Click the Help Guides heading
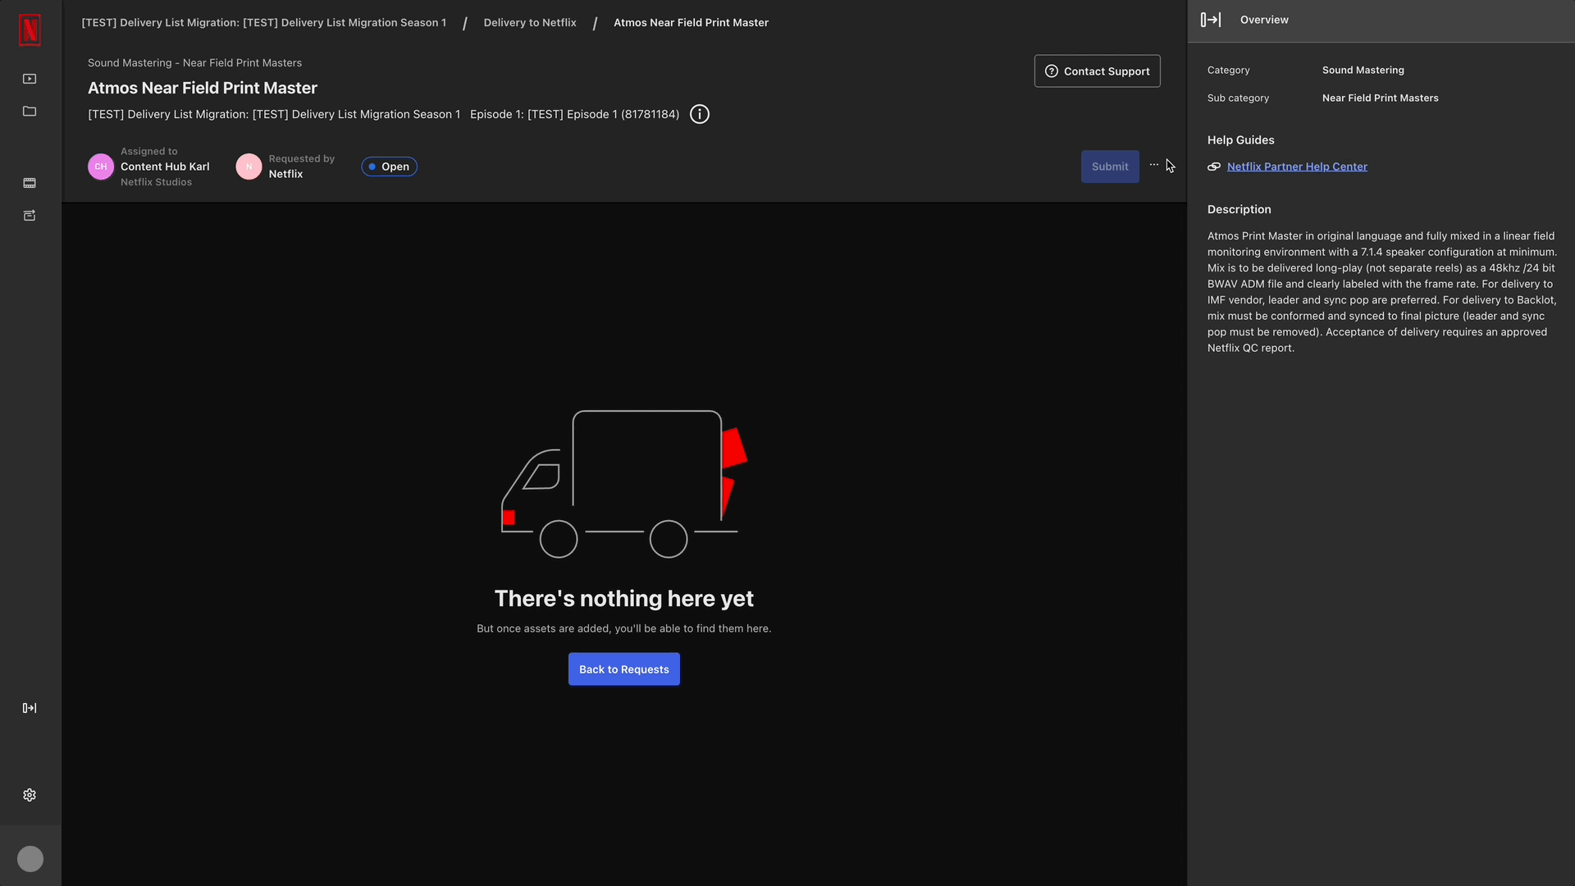 pyautogui.click(x=1241, y=140)
